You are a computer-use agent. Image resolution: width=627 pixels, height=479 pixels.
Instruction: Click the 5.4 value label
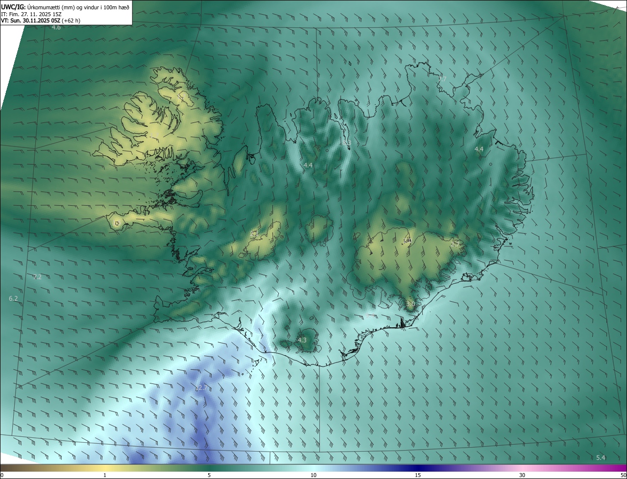click(x=601, y=458)
